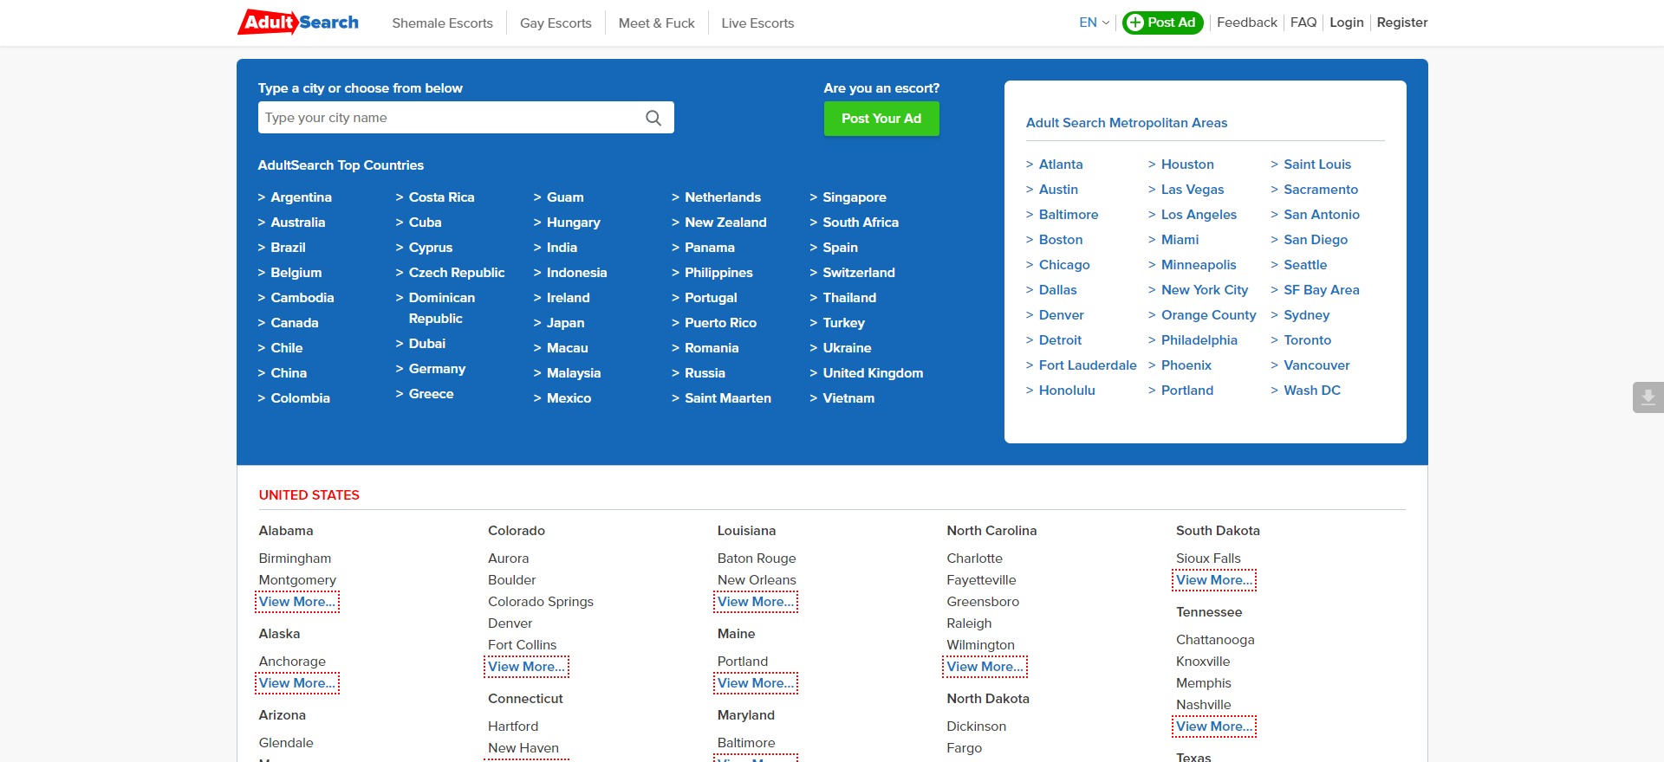1664x762 pixels.
Task: Click Register in the header
Action: 1401,23
